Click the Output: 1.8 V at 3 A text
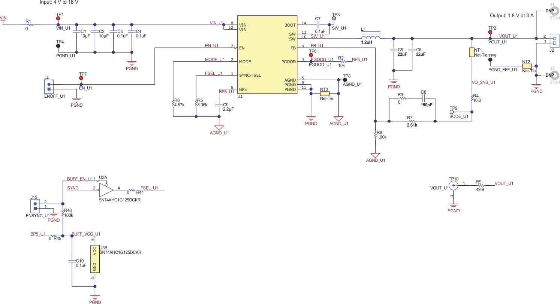 tap(511, 16)
